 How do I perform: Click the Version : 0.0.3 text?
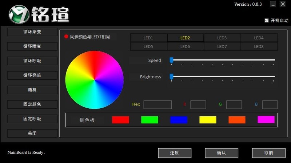(x=248, y=4)
